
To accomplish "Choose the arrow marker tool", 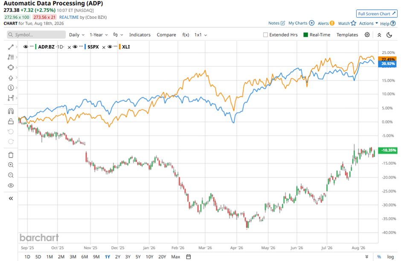I will tap(11, 78).
